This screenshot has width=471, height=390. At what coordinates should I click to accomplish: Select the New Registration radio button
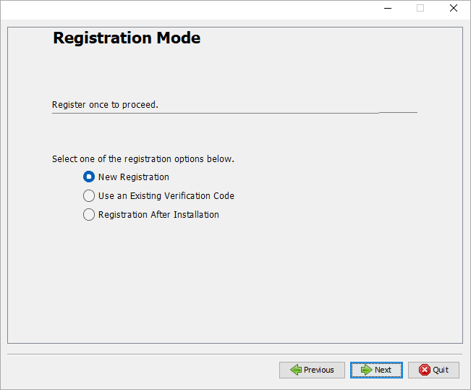coord(89,177)
